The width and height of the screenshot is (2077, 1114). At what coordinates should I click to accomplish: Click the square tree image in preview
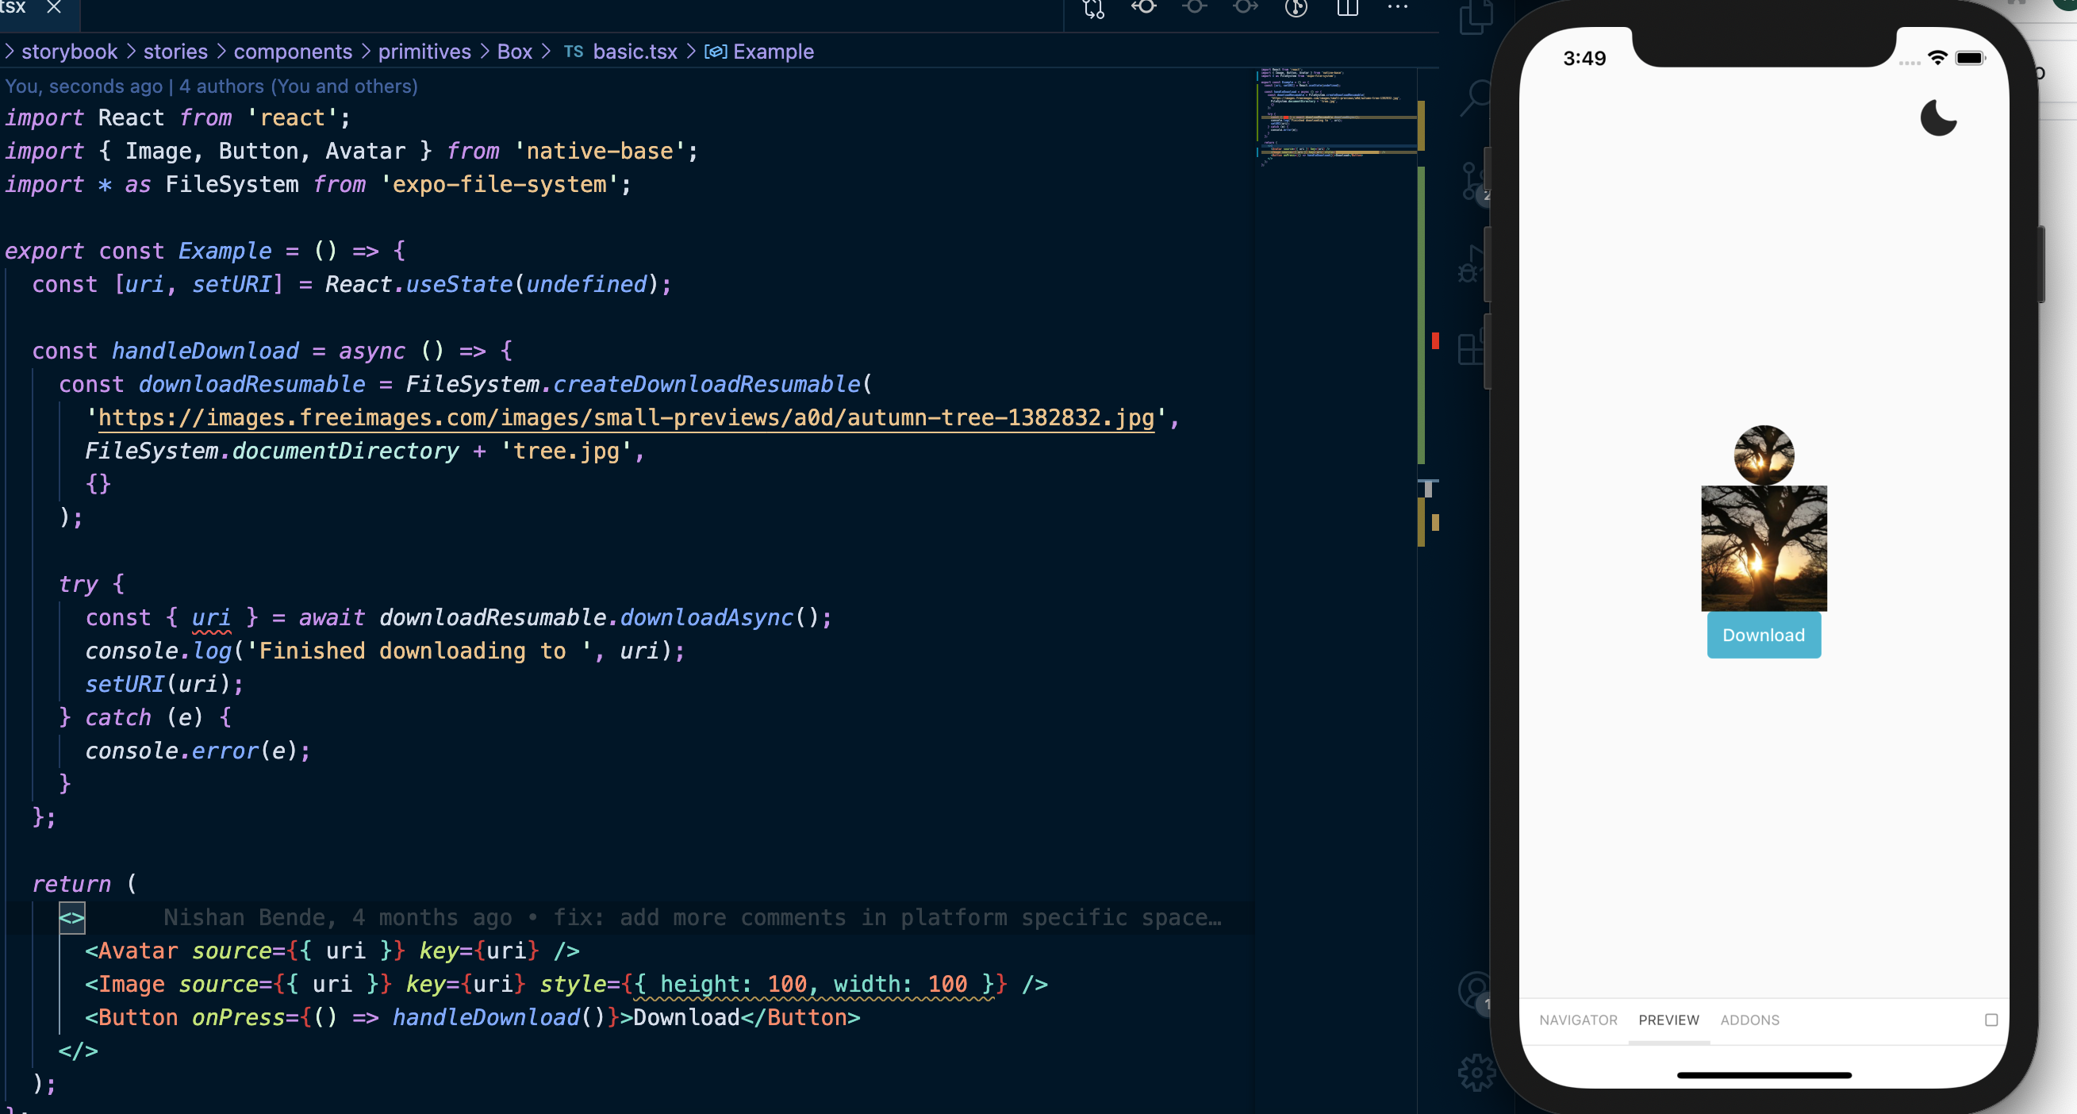pyautogui.click(x=1764, y=548)
